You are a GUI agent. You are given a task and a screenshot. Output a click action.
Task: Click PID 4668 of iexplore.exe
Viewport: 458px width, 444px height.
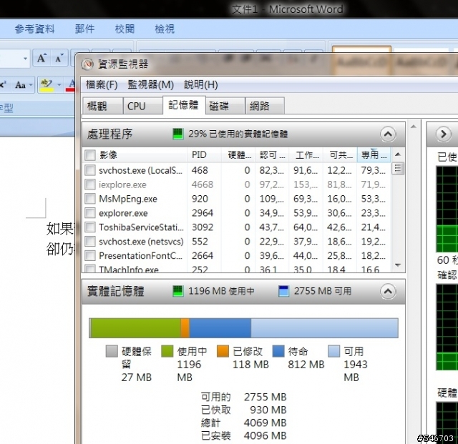coord(203,184)
